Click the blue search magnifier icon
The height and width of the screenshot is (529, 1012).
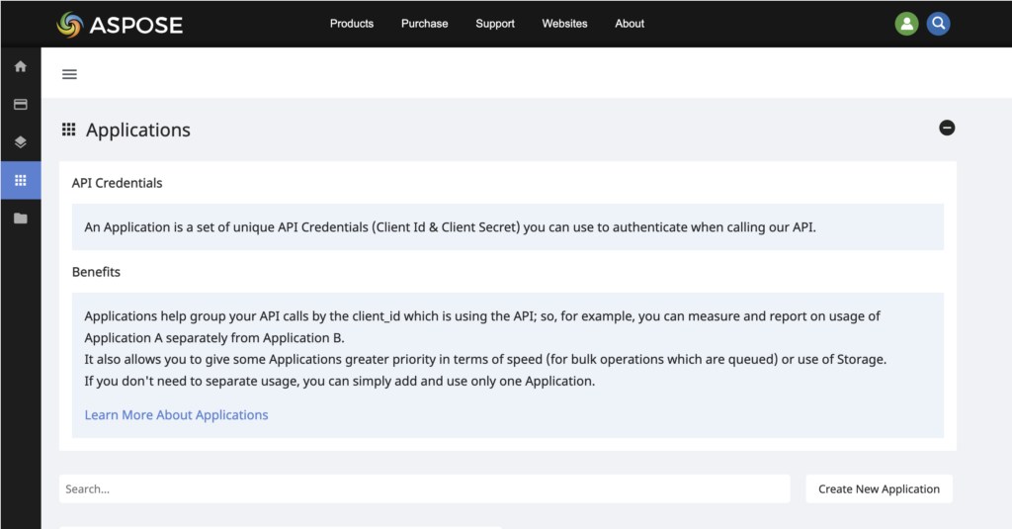[x=938, y=24]
